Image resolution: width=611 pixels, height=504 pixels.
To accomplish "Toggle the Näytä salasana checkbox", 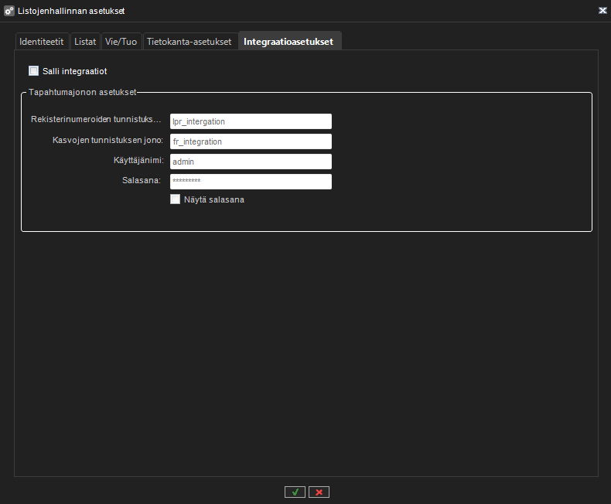I will coord(176,199).
